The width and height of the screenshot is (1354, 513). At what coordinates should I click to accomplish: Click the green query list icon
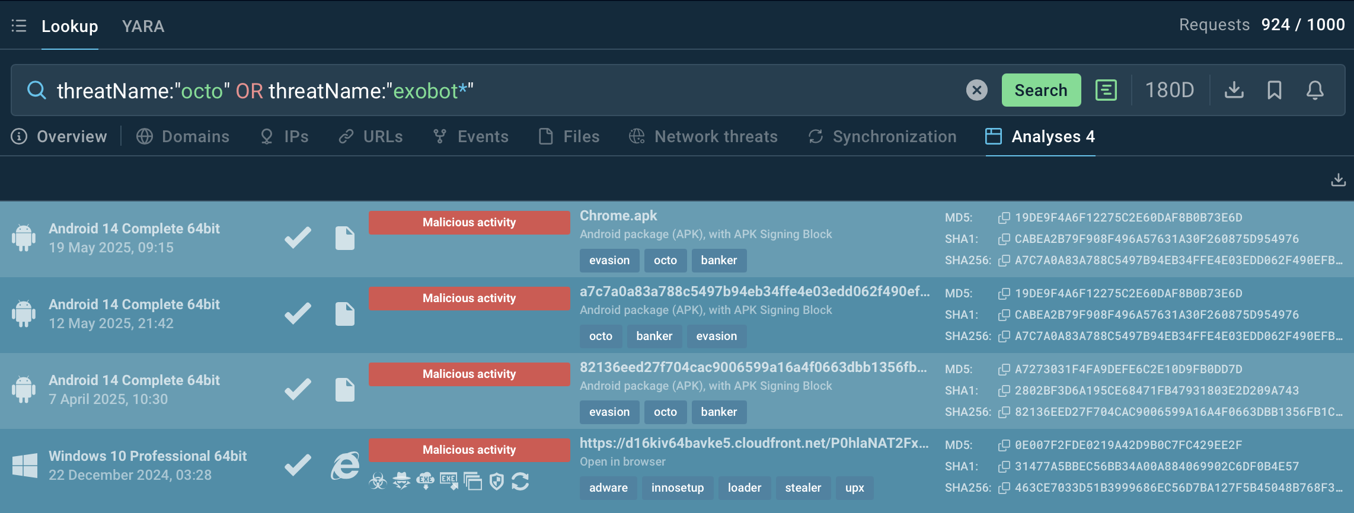pos(1106,90)
